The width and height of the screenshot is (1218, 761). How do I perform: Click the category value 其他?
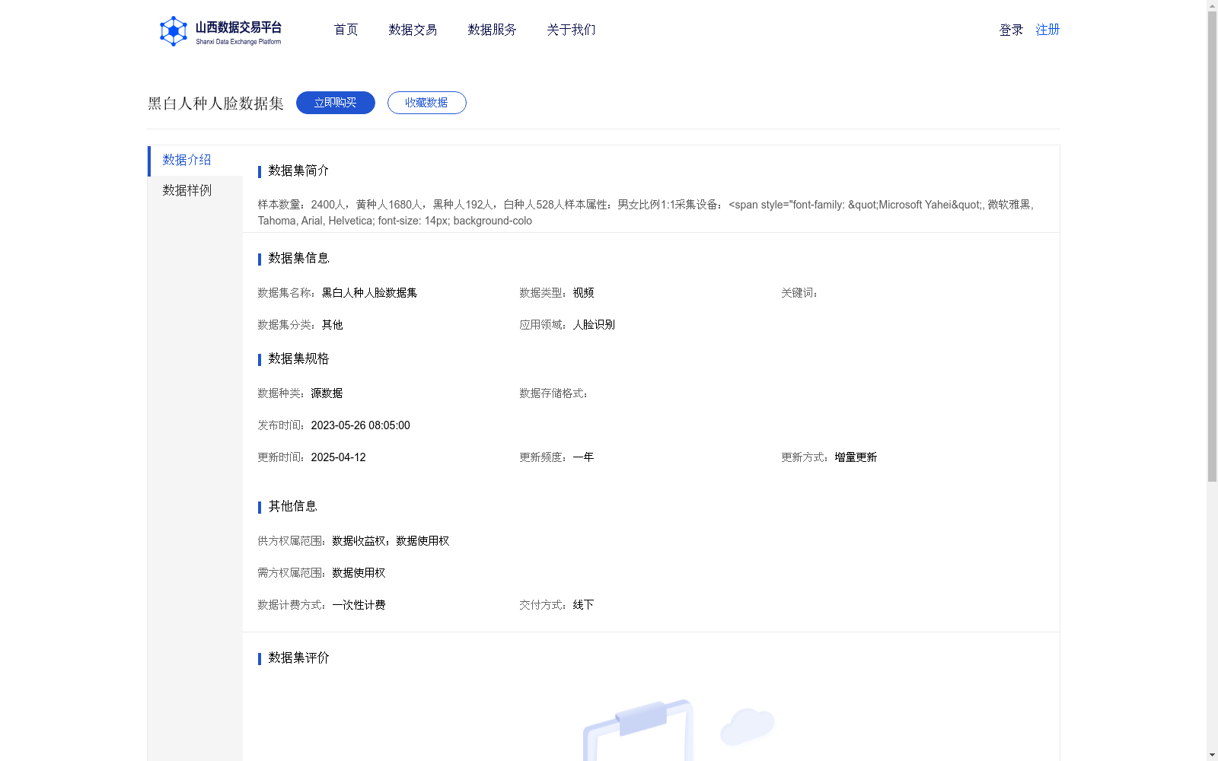click(x=332, y=325)
